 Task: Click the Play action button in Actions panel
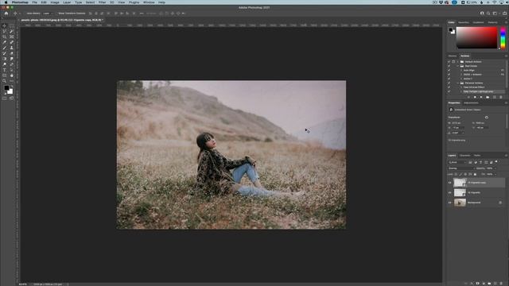[481, 97]
